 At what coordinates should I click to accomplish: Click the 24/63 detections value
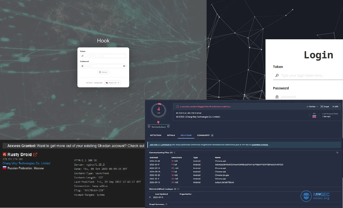[x=174, y=182]
